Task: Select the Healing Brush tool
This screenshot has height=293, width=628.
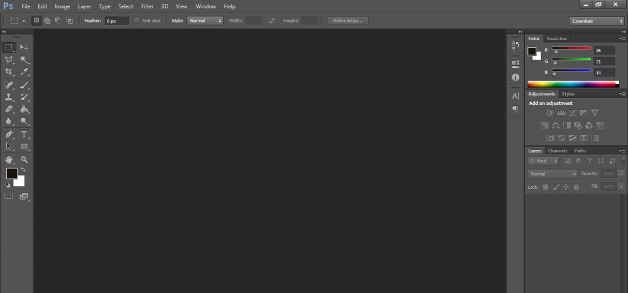Action: [x=9, y=85]
